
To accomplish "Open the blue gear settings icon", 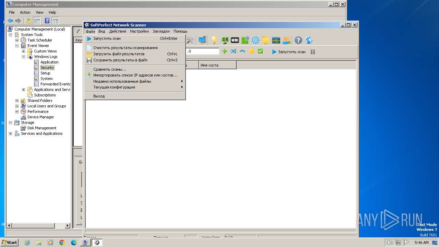I will pos(256,40).
